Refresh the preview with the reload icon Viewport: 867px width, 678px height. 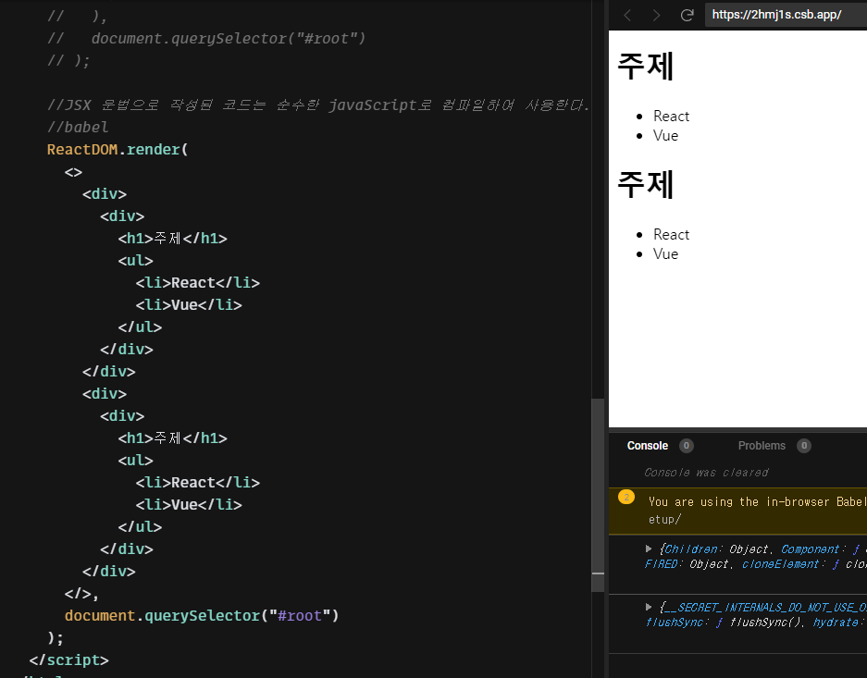coord(687,16)
